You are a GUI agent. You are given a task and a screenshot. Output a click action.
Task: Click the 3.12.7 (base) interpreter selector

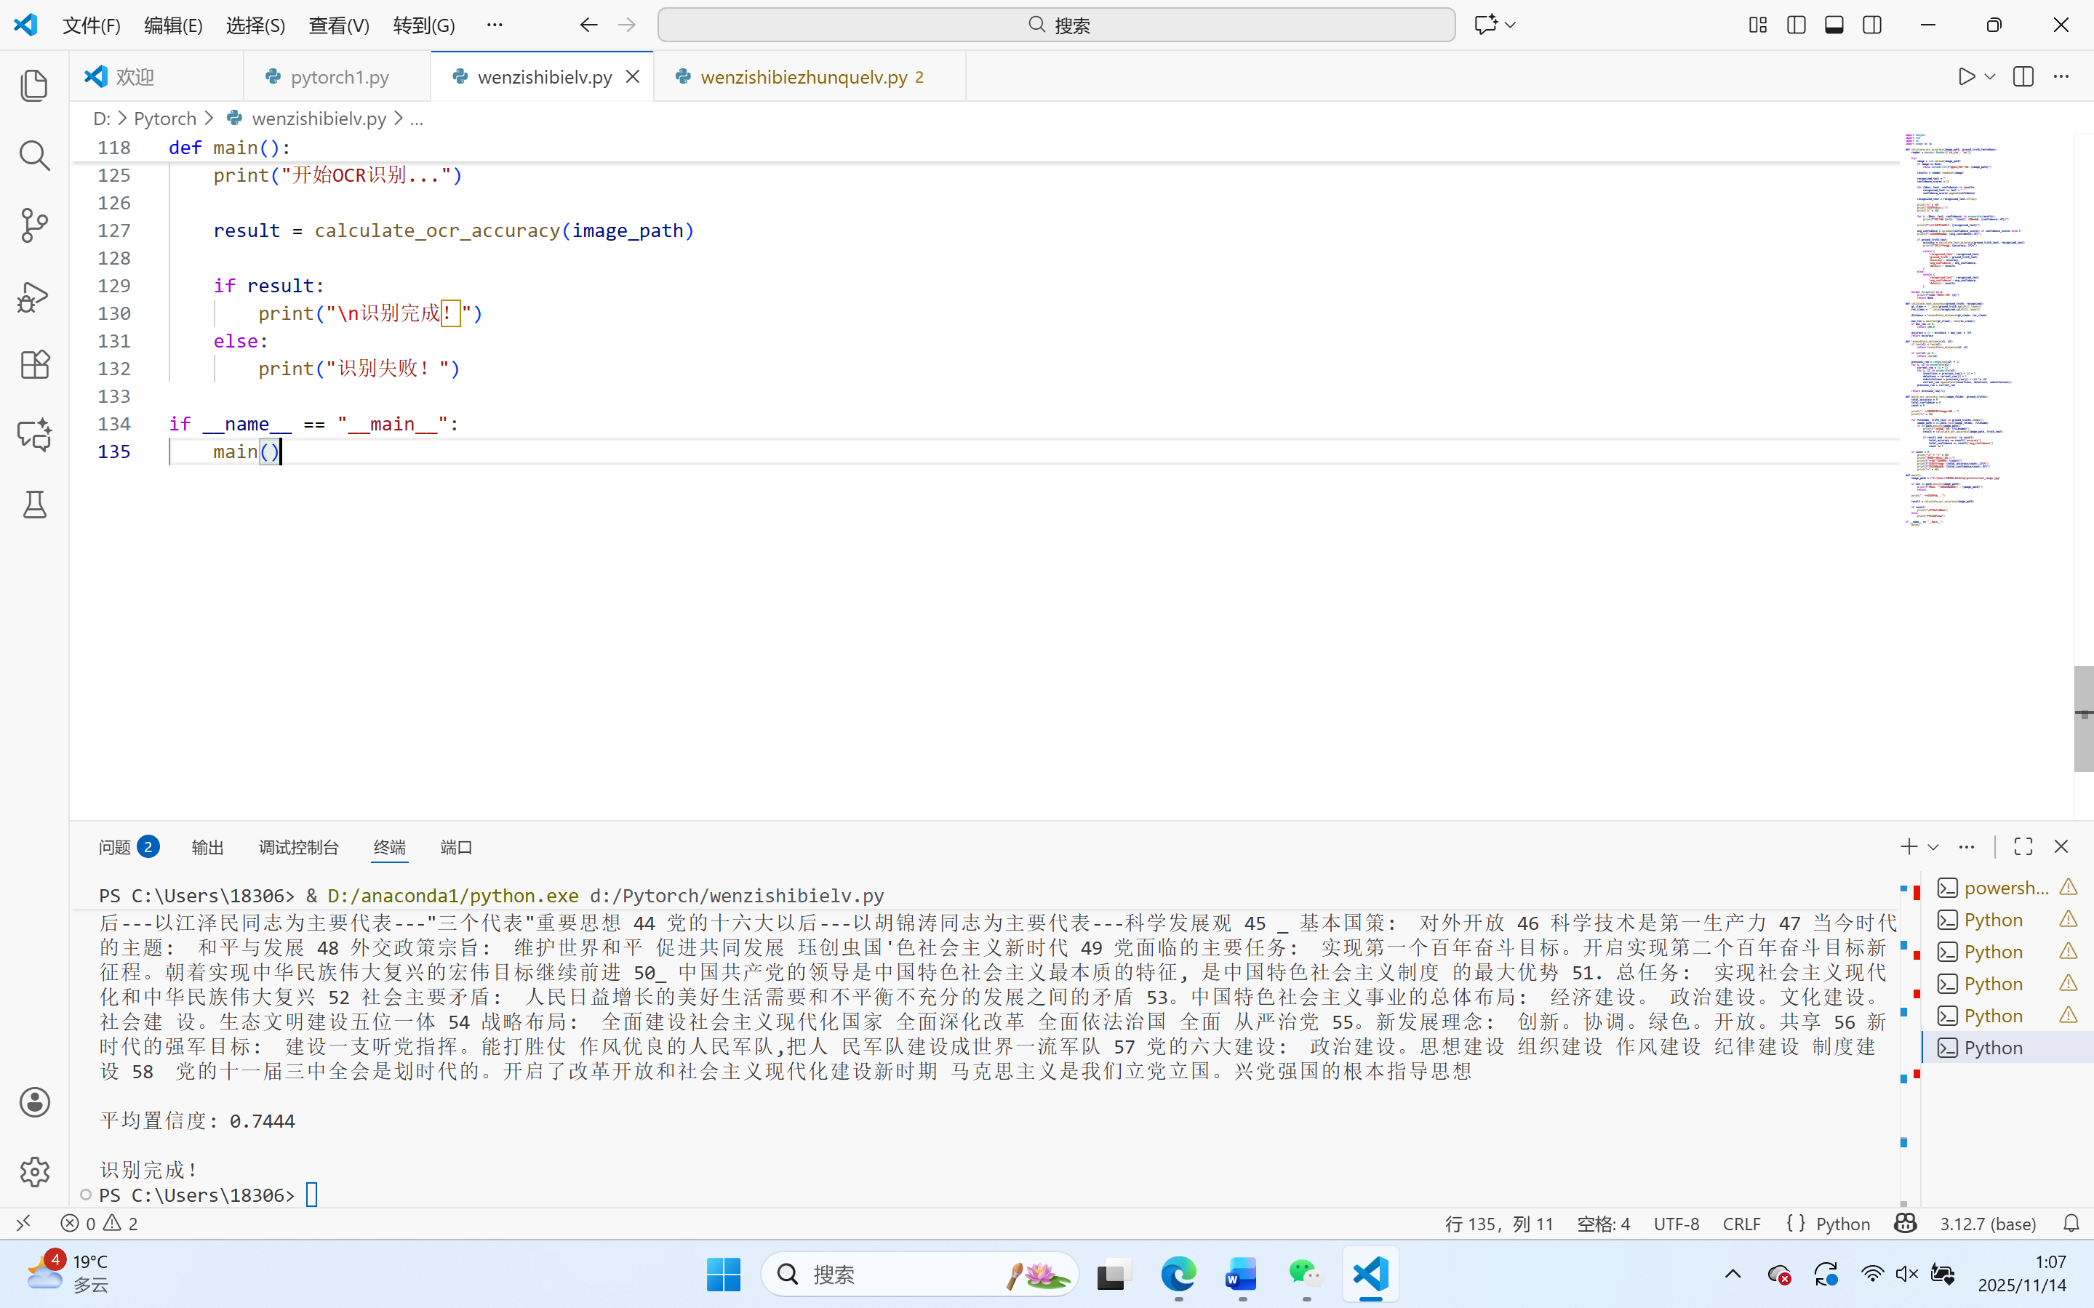pos(1988,1223)
